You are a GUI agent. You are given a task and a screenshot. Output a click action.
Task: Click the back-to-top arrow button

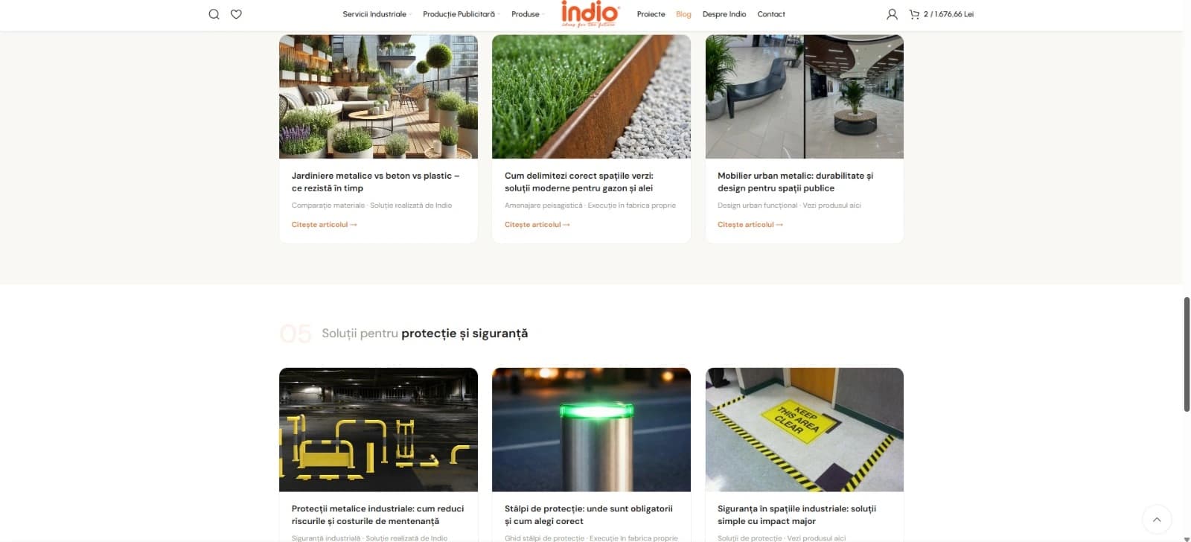tap(1157, 520)
